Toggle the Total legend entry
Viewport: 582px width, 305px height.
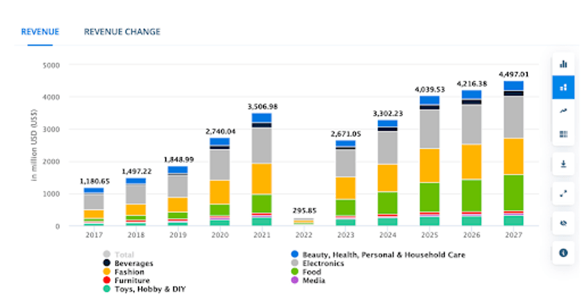(x=118, y=255)
